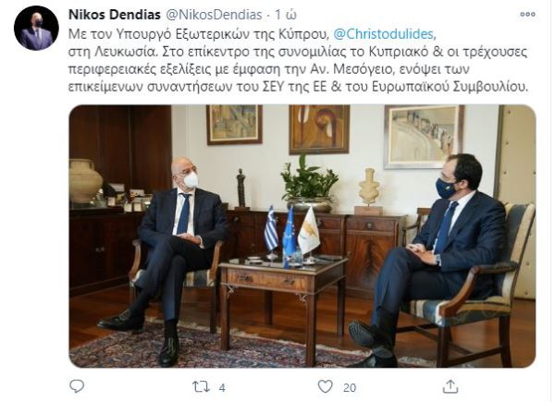
Task: Open the tweet timestamp "1 ώ"
Action: 286,15
